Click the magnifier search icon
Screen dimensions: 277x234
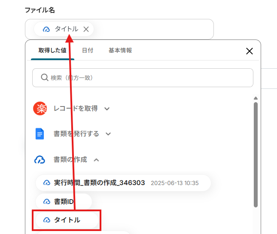point(45,78)
